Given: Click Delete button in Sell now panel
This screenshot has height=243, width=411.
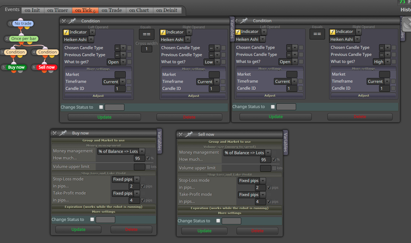Looking at the screenshot, I should pyautogui.click(x=257, y=231).
